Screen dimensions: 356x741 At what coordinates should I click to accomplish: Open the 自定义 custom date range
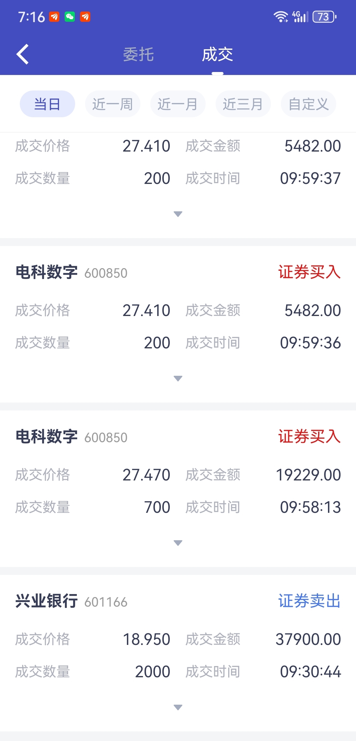(x=308, y=104)
